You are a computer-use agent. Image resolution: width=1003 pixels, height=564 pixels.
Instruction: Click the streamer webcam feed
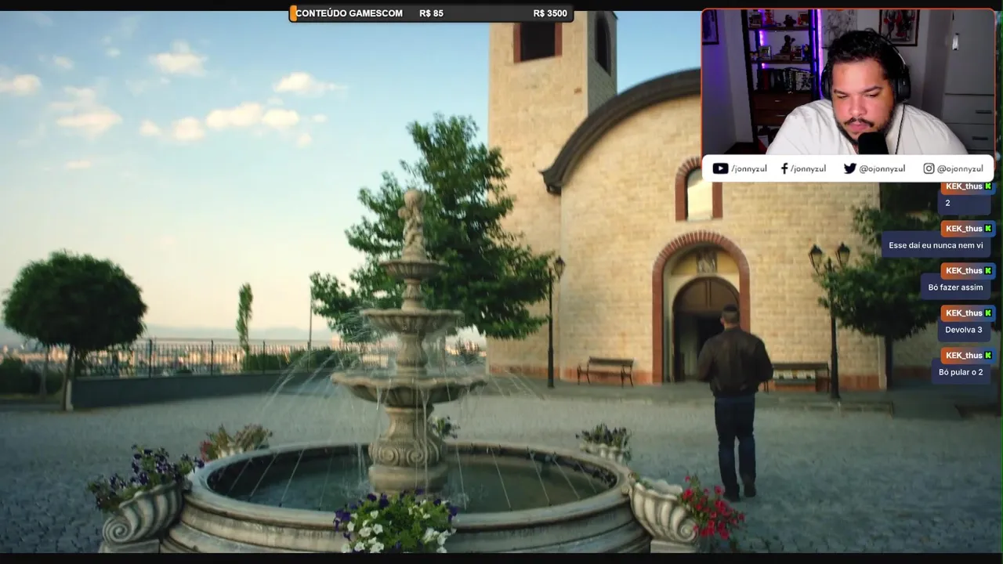click(x=848, y=82)
